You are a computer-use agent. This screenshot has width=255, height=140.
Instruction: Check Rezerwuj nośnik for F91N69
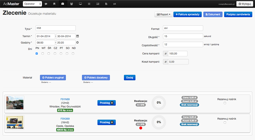(x=225, y=103)
